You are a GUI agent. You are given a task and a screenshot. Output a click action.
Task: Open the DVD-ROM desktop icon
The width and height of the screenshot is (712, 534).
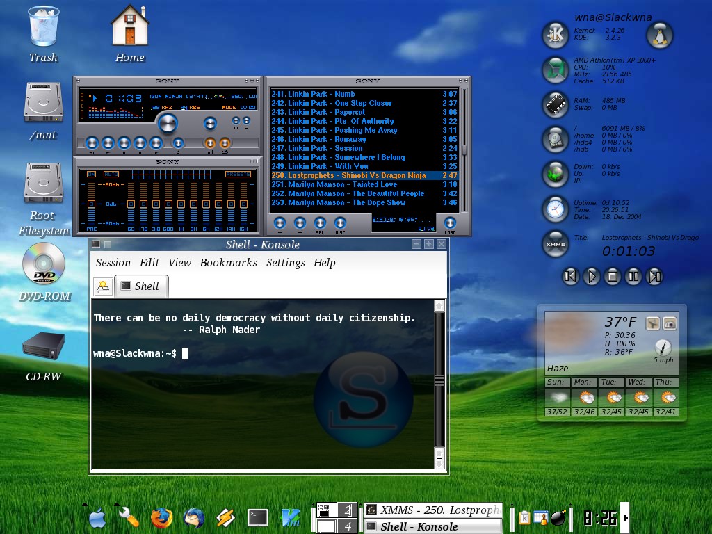pos(44,273)
